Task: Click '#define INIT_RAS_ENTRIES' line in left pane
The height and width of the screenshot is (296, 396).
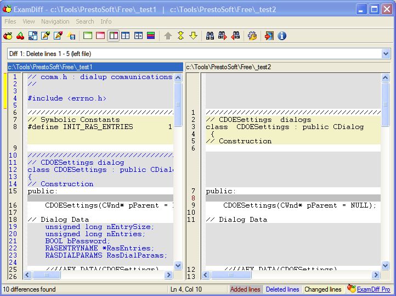Action: pyautogui.click(x=100, y=127)
